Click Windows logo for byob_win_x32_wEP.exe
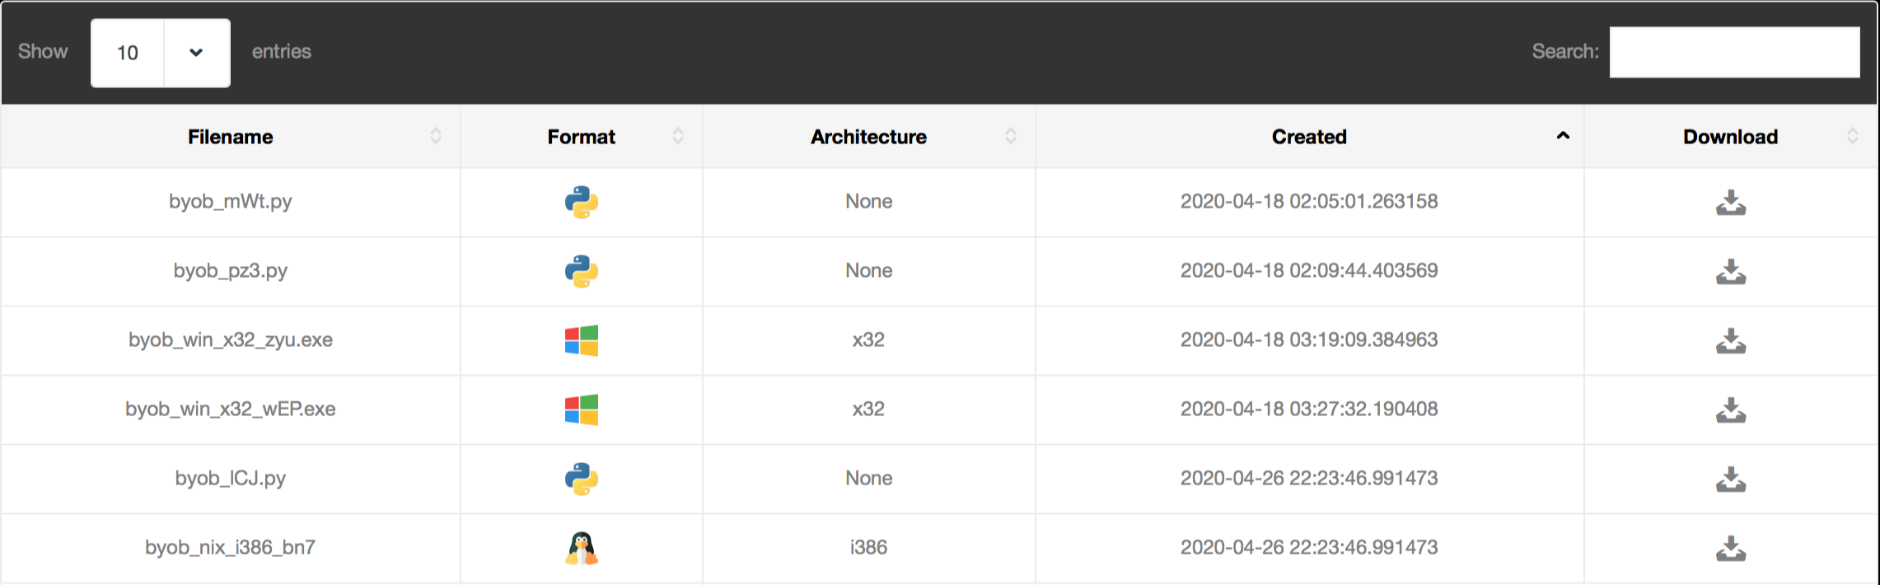 click(582, 409)
